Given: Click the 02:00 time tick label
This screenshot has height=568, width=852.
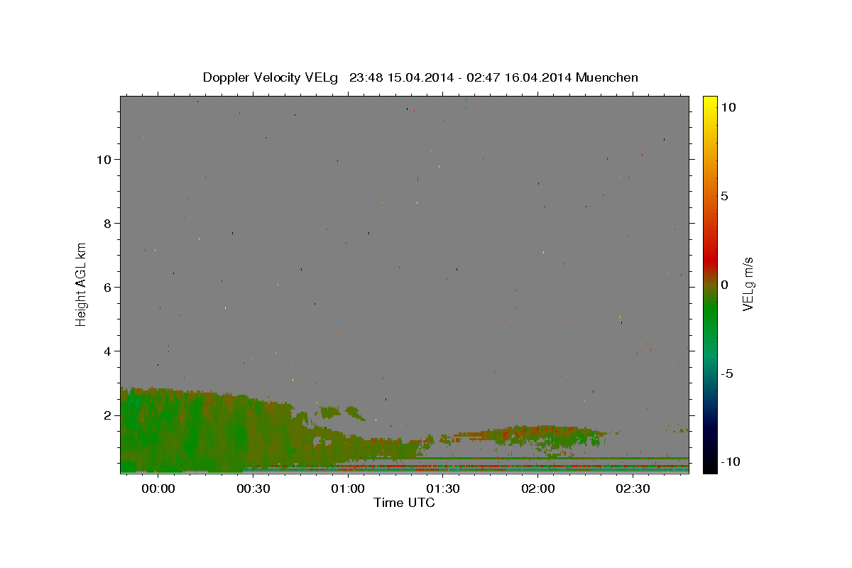Looking at the screenshot, I should point(538,488).
